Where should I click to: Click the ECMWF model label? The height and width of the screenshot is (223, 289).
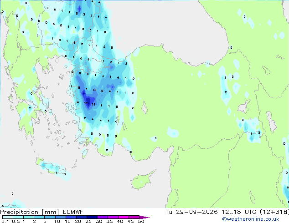click(x=73, y=212)
